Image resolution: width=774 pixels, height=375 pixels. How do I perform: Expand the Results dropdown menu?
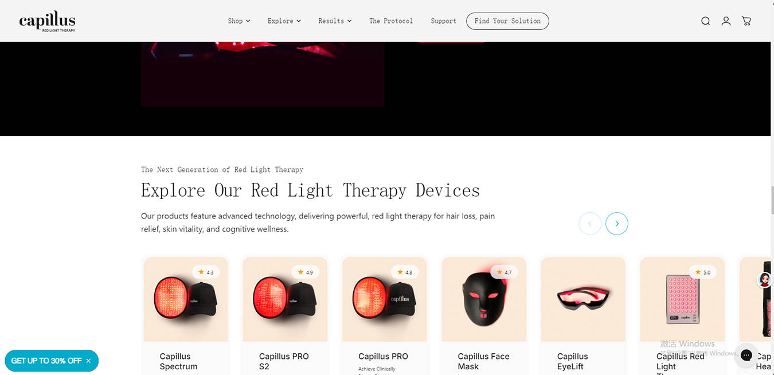pos(335,21)
